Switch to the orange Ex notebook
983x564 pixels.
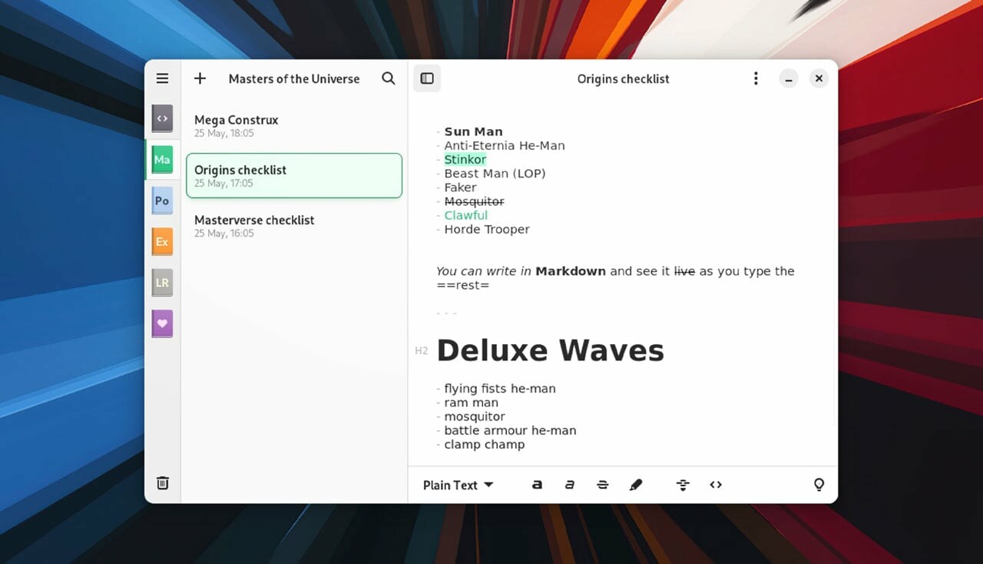(162, 242)
